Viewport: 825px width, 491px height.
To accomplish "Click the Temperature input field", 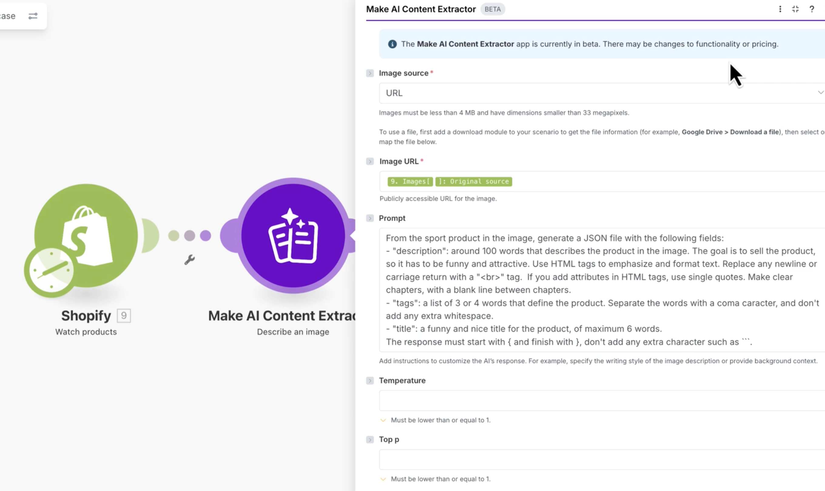I will [602, 400].
